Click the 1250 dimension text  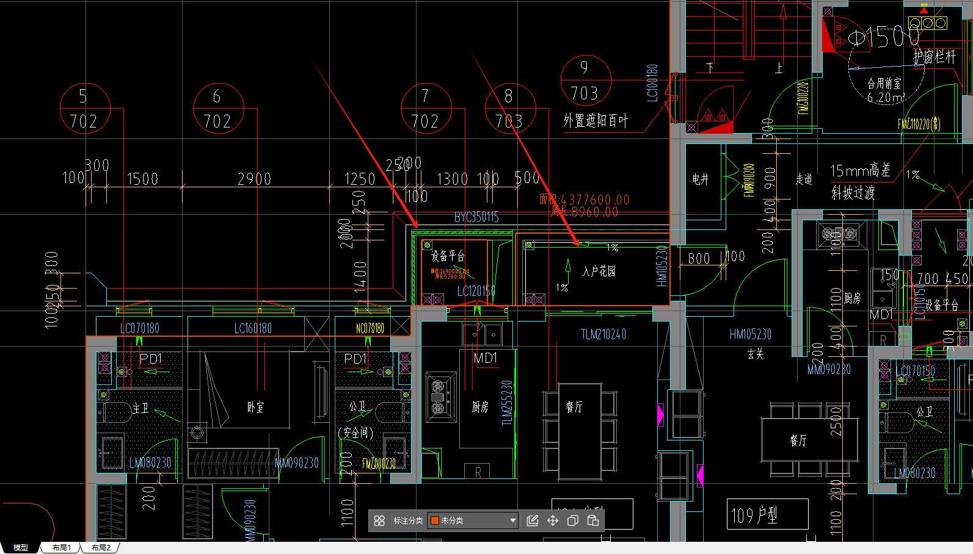click(x=360, y=179)
